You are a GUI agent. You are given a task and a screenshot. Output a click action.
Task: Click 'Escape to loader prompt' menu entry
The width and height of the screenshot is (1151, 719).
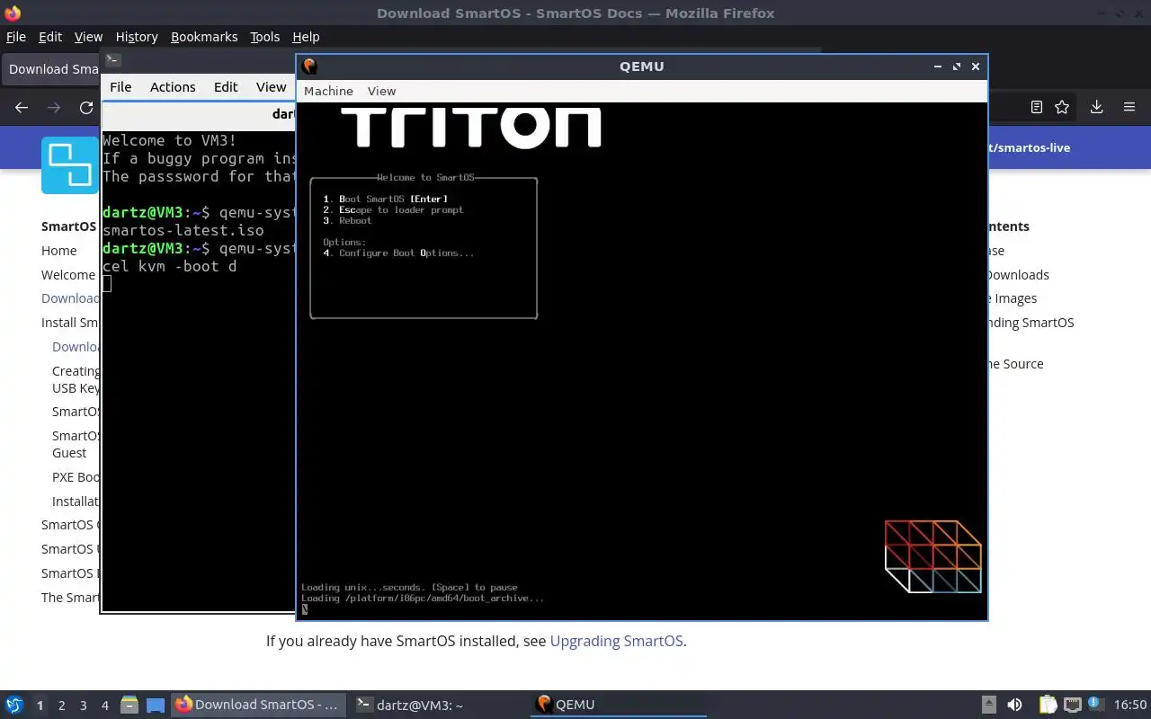(393, 209)
